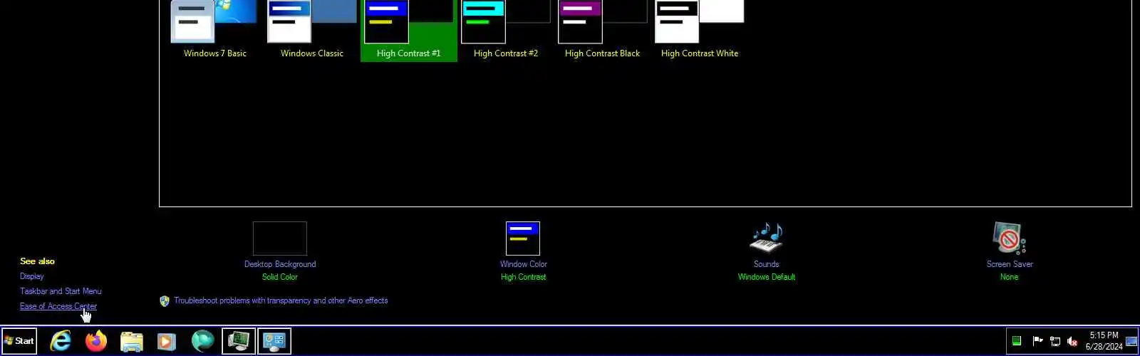Open the Sounds piano icon
Viewport: 1140px width, 356px height.
767,239
